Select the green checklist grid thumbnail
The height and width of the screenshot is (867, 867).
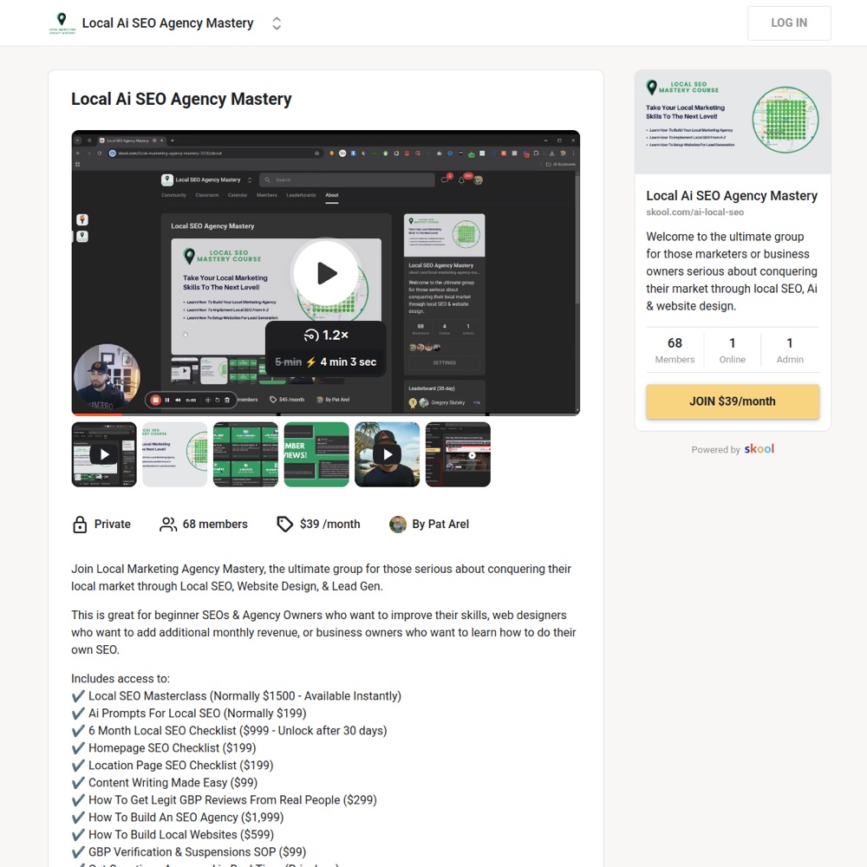point(245,454)
